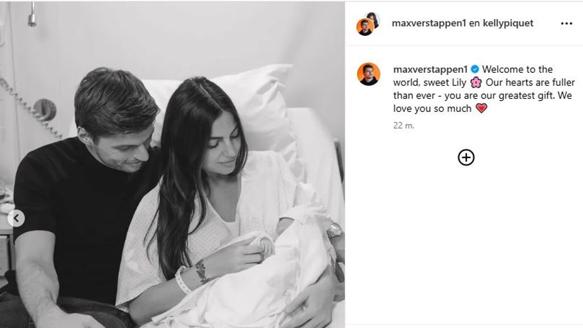Click the red heart emoji in caption
Image resolution: width=583 pixels, height=328 pixels.
482,108
